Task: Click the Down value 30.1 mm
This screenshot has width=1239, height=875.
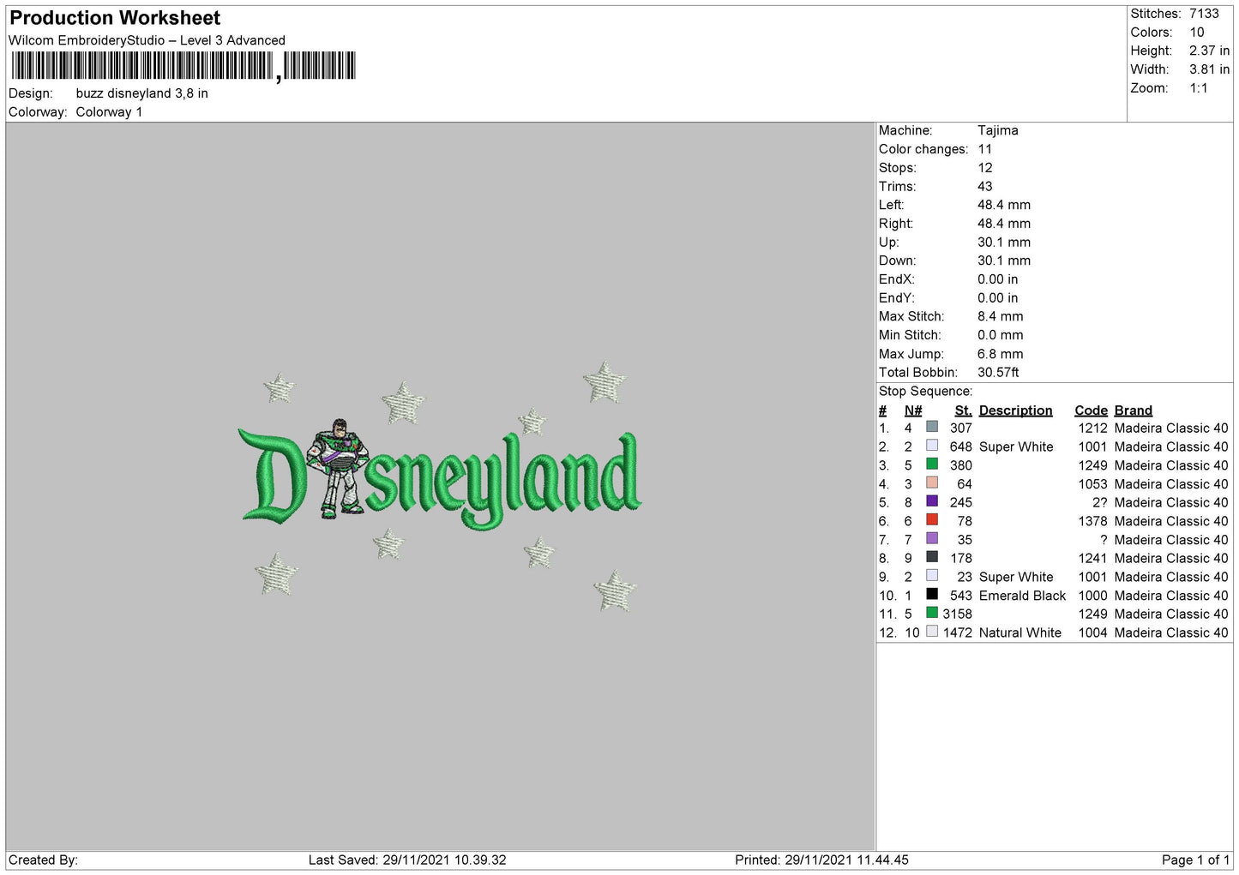Action: (1004, 261)
